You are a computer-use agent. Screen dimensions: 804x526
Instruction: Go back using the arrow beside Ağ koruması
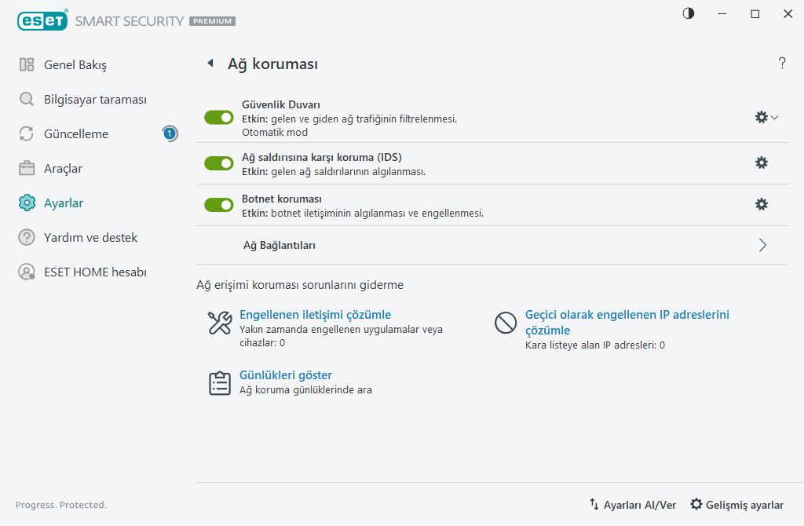[x=210, y=64]
